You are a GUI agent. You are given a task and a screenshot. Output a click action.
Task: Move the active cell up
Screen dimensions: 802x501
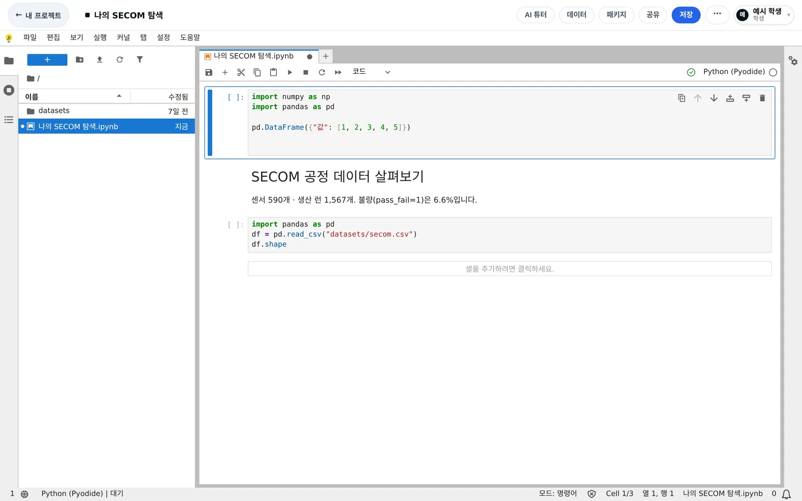tap(698, 98)
